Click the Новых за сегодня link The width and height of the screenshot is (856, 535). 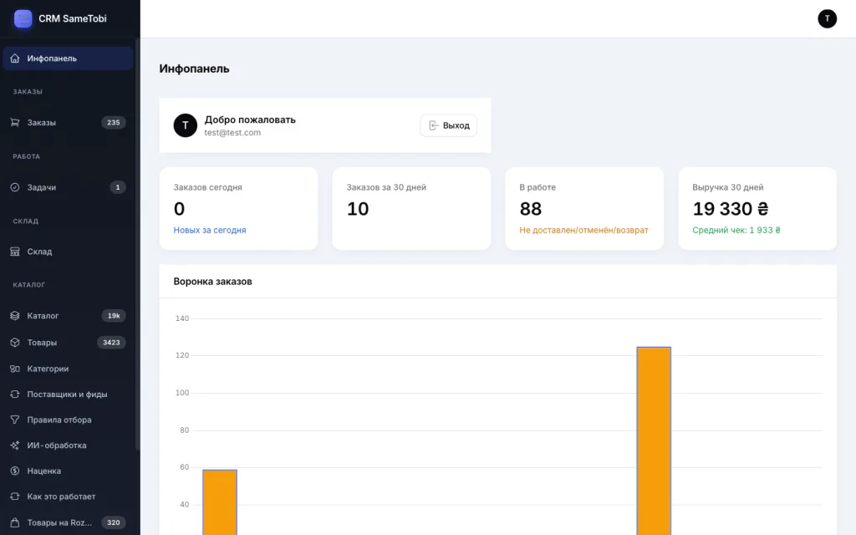click(x=210, y=231)
